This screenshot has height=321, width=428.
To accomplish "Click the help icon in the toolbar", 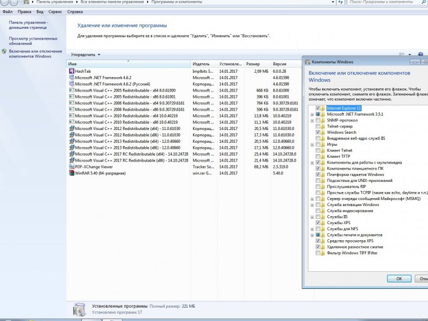I will click(421, 55).
